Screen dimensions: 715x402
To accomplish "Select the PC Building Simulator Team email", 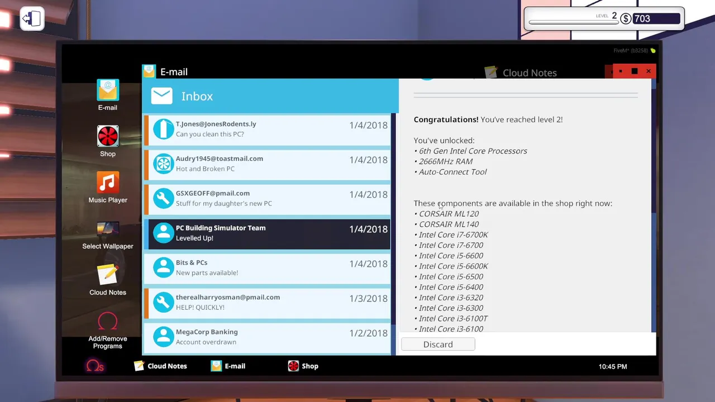I will tap(267, 233).
